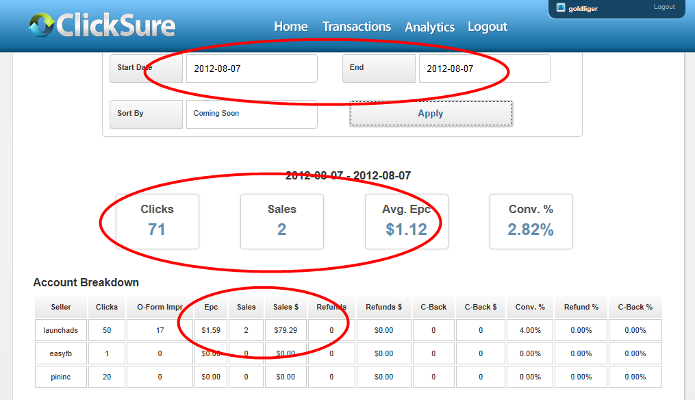Click the Start Date input field
Image resolution: width=695 pixels, height=400 pixels.
coord(252,68)
